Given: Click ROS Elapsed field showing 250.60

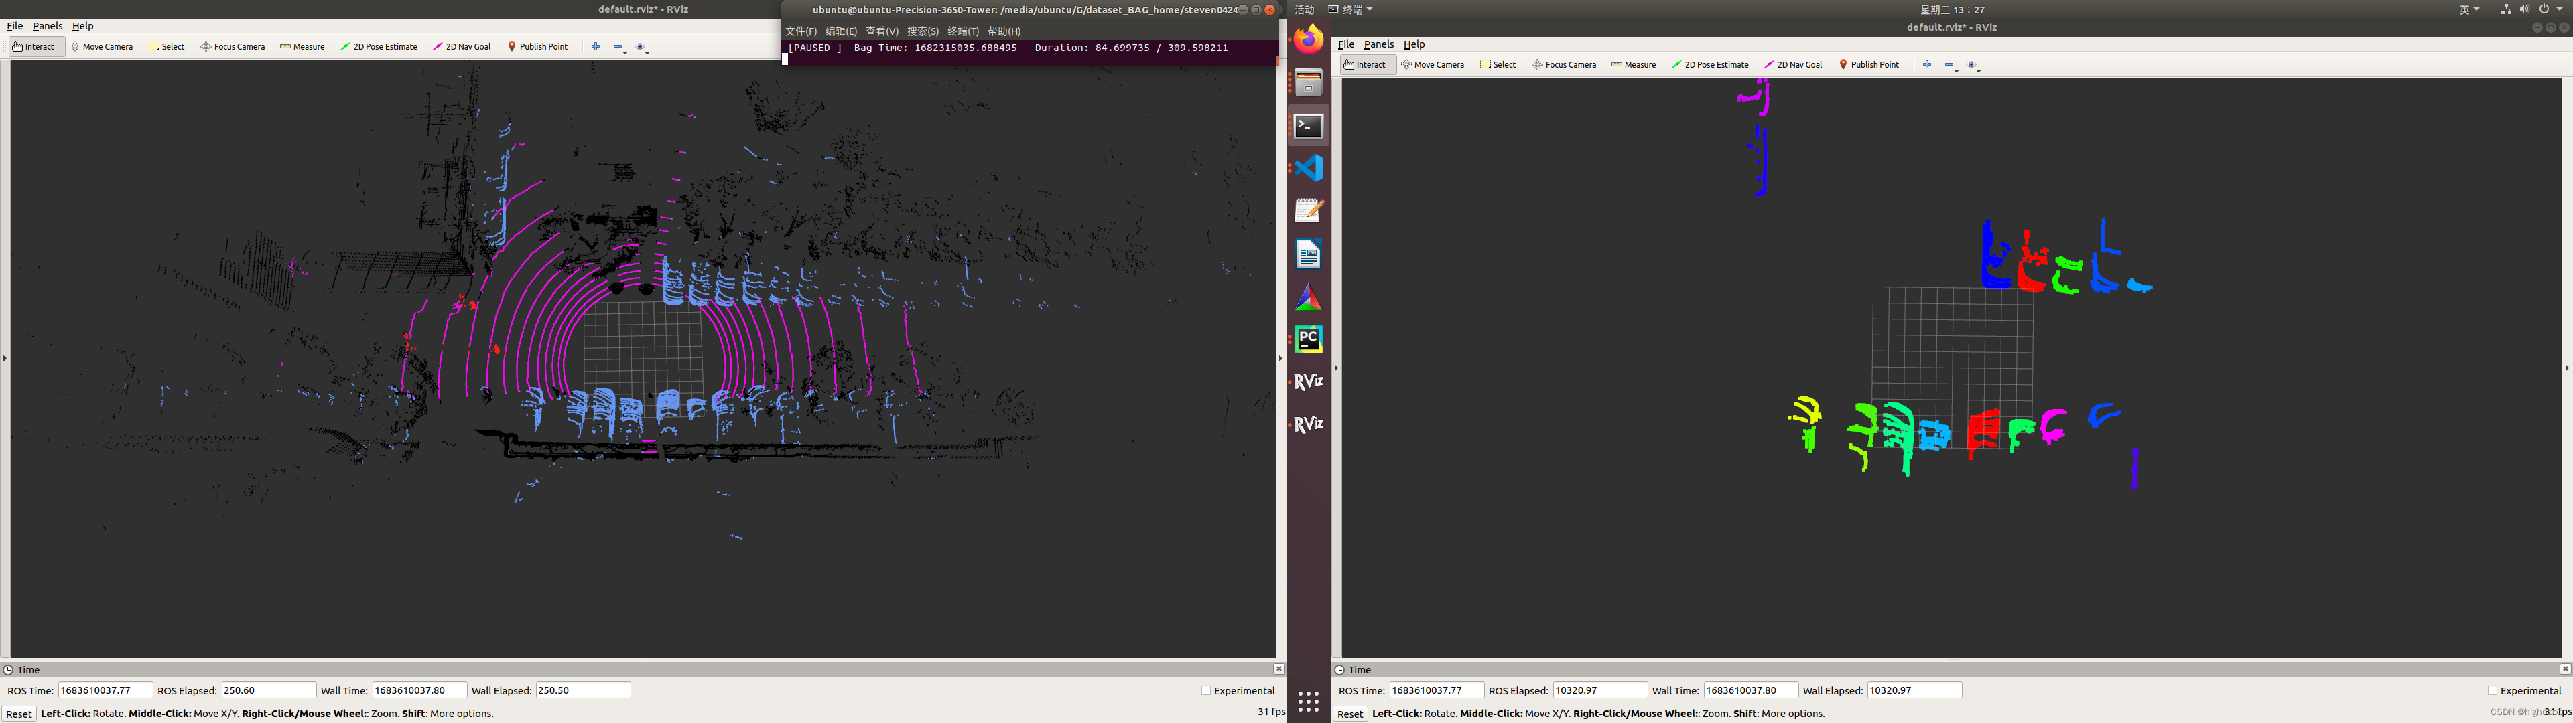Looking at the screenshot, I should 269,690.
